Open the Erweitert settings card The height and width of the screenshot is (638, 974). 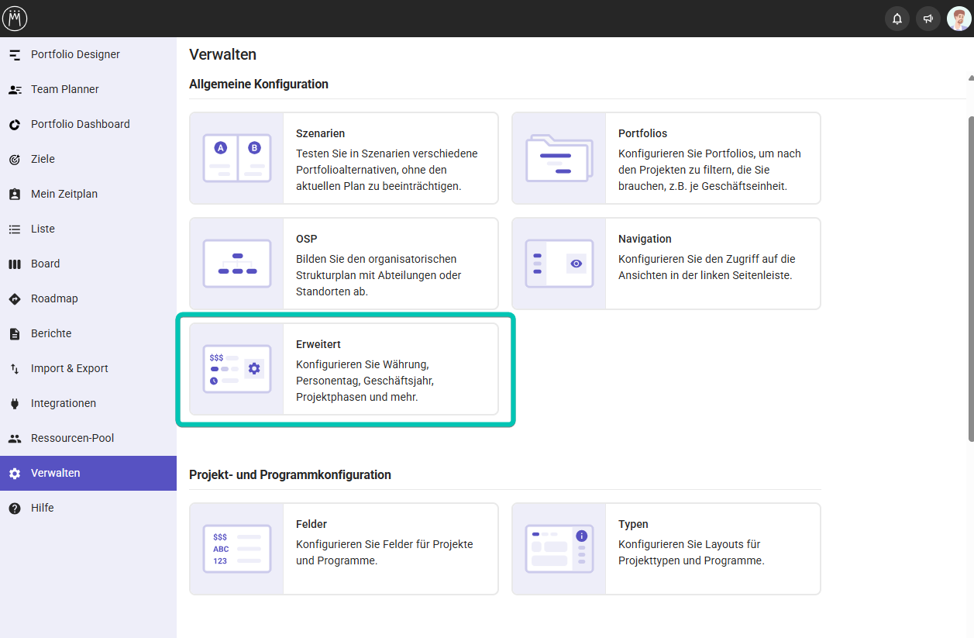pos(343,369)
